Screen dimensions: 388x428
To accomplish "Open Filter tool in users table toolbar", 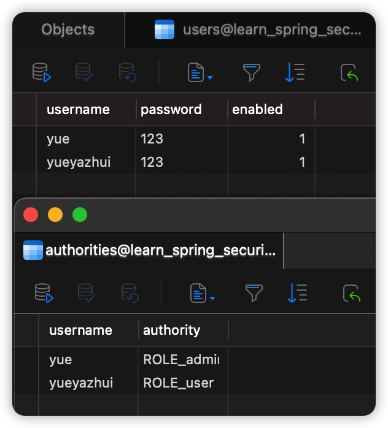I will (251, 72).
